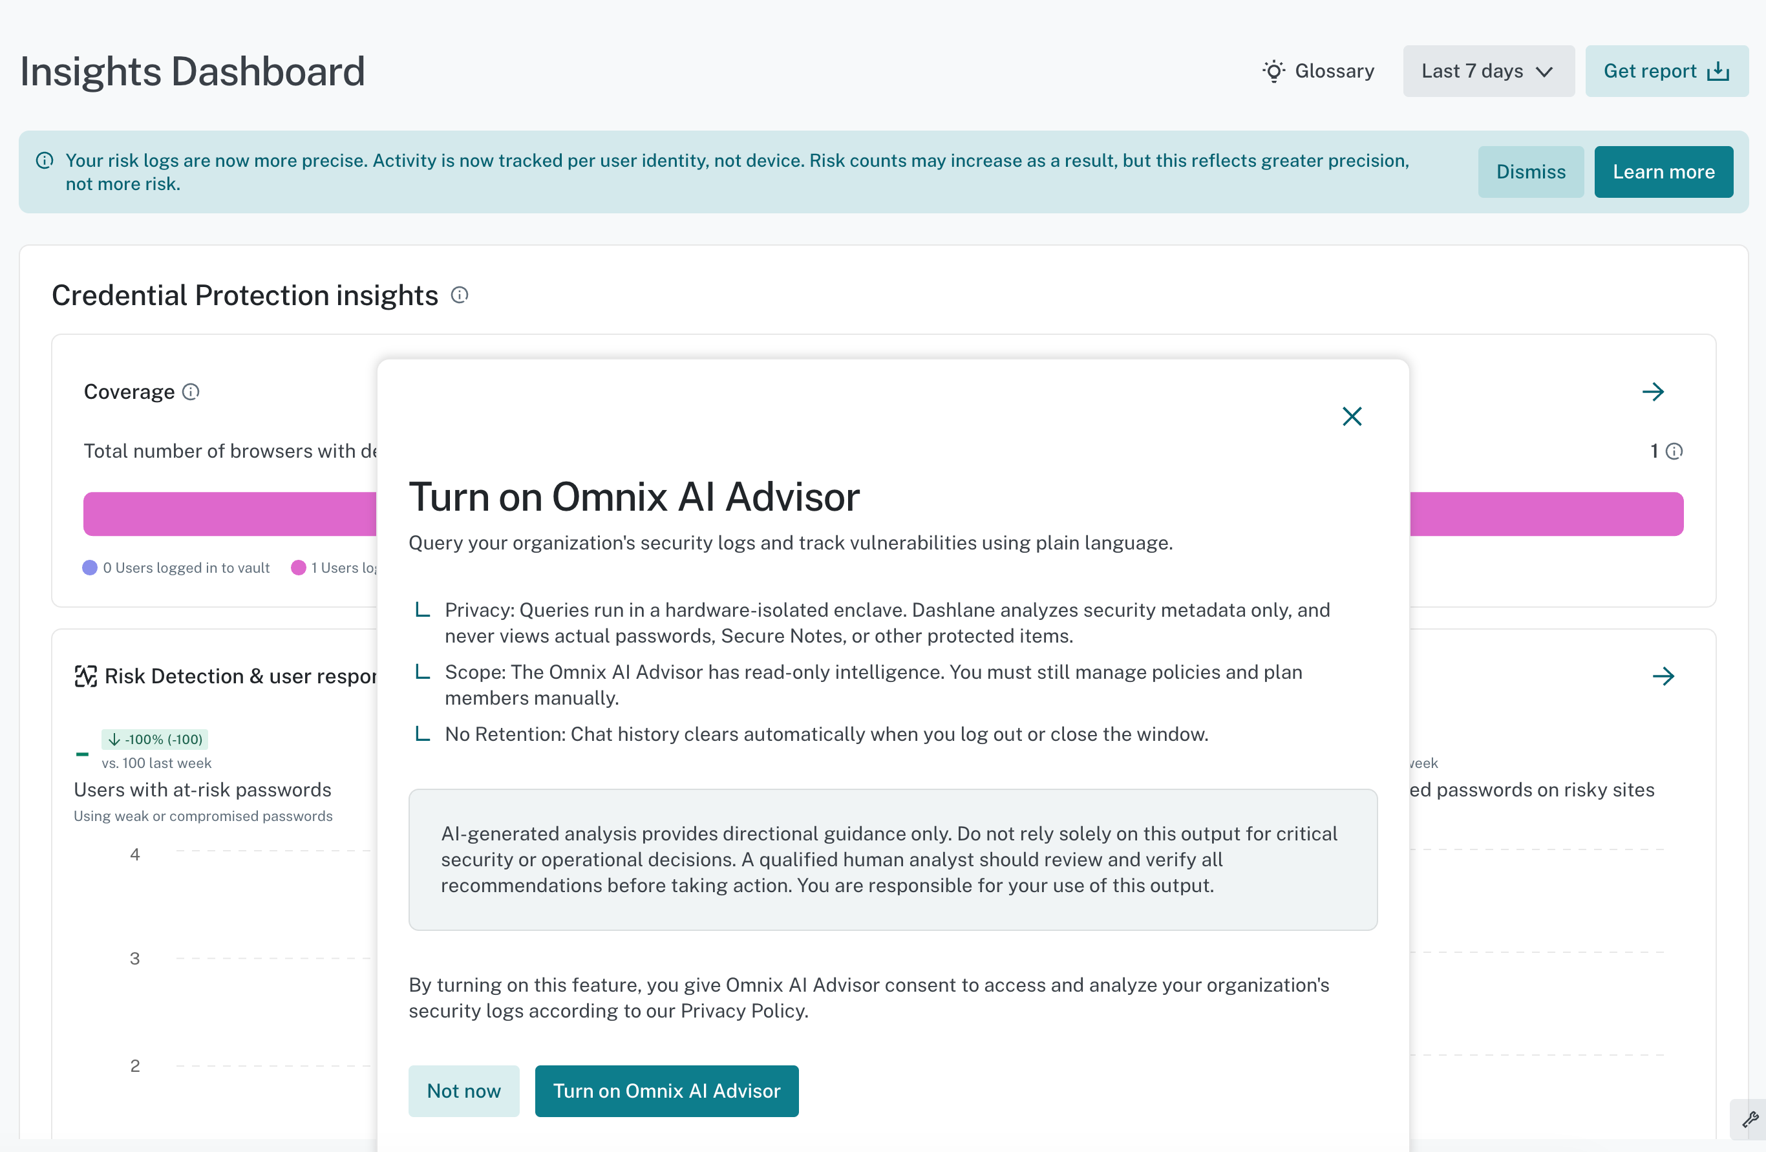Open the Glossary link
This screenshot has width=1766, height=1152.
pos(1319,71)
